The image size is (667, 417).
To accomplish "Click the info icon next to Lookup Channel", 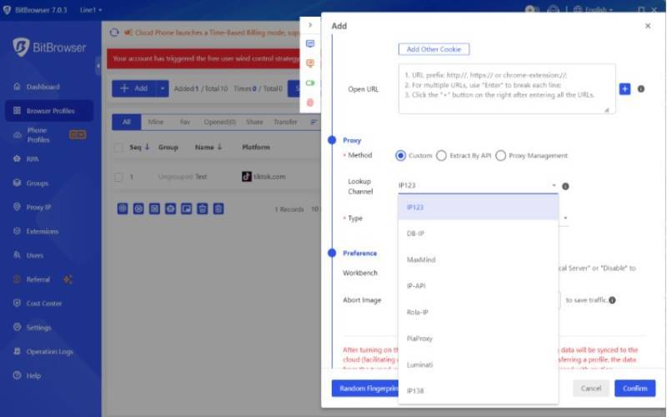I will [x=565, y=186].
